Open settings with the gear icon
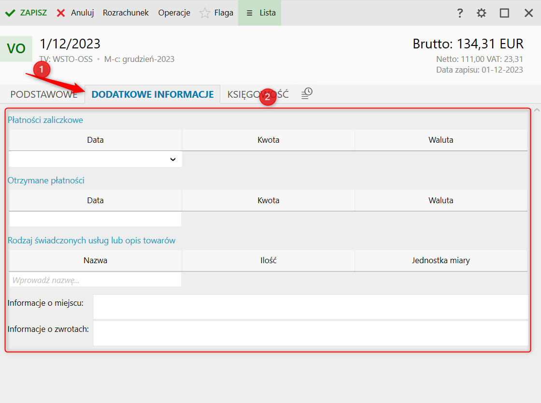The image size is (541, 403). [x=482, y=13]
